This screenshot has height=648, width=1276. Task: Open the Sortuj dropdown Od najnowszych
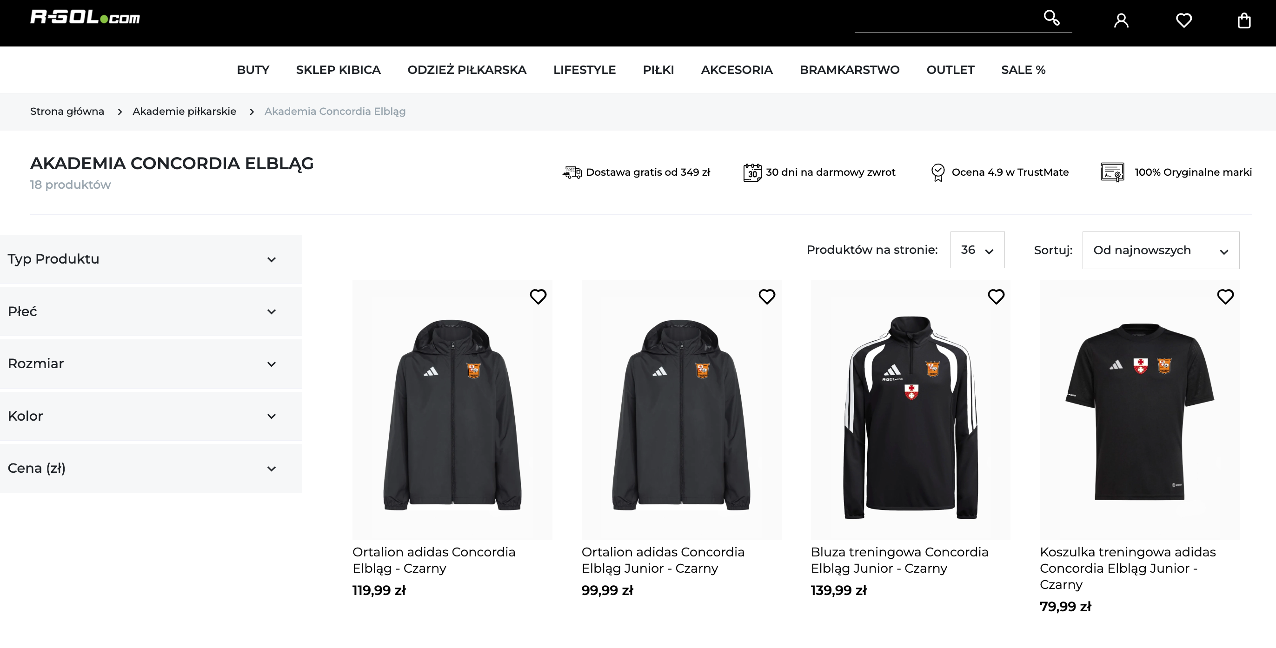coord(1161,250)
